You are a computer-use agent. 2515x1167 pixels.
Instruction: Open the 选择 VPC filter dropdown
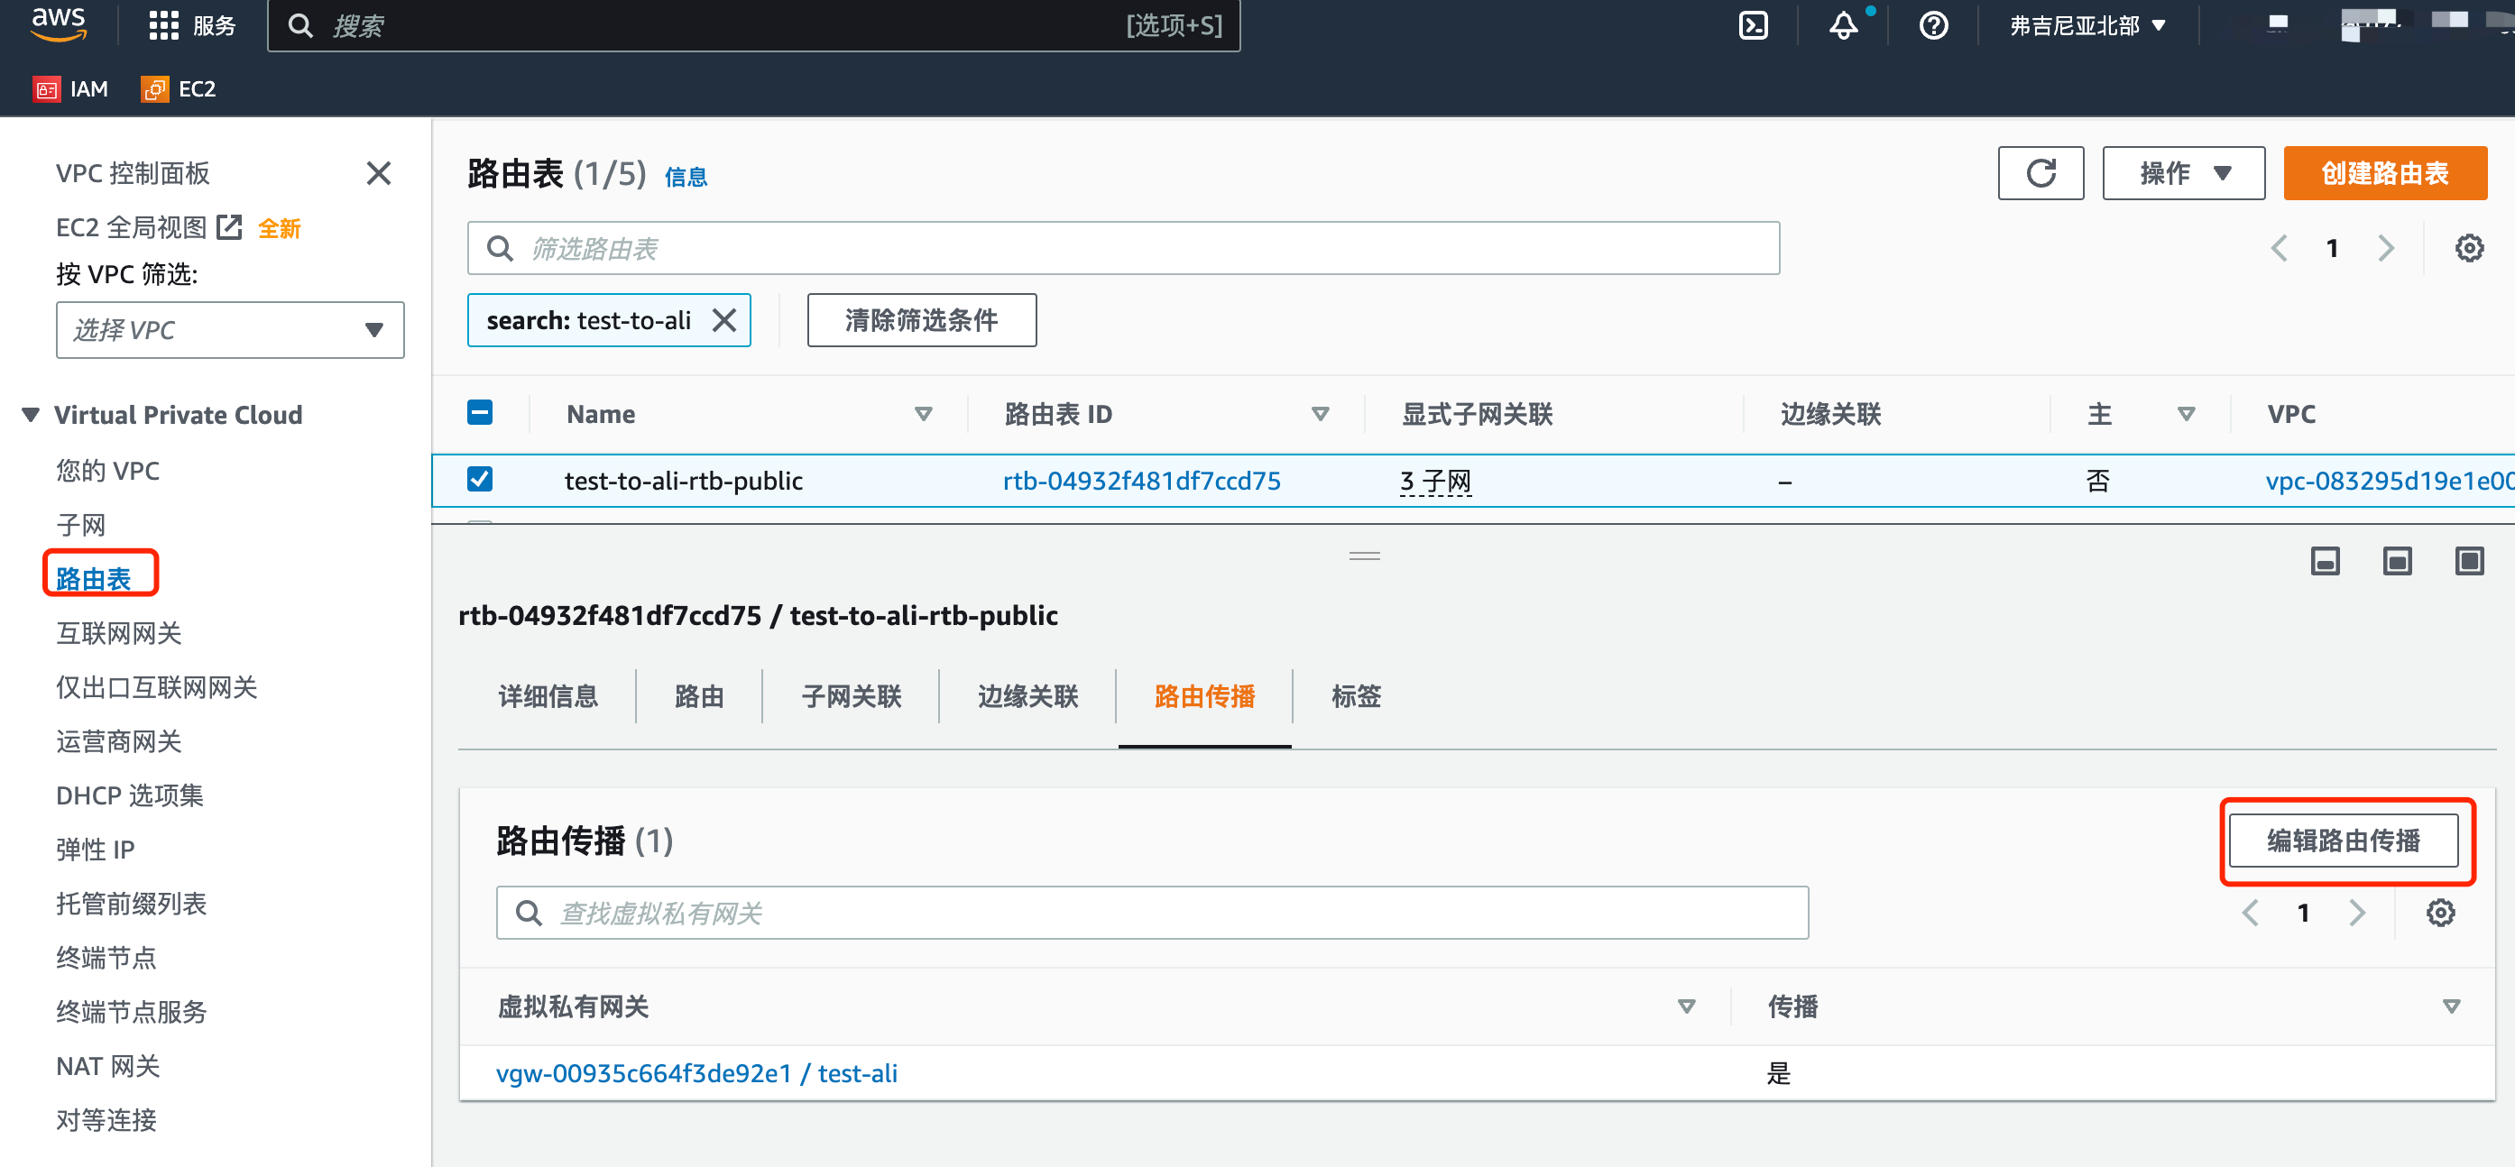(x=230, y=330)
